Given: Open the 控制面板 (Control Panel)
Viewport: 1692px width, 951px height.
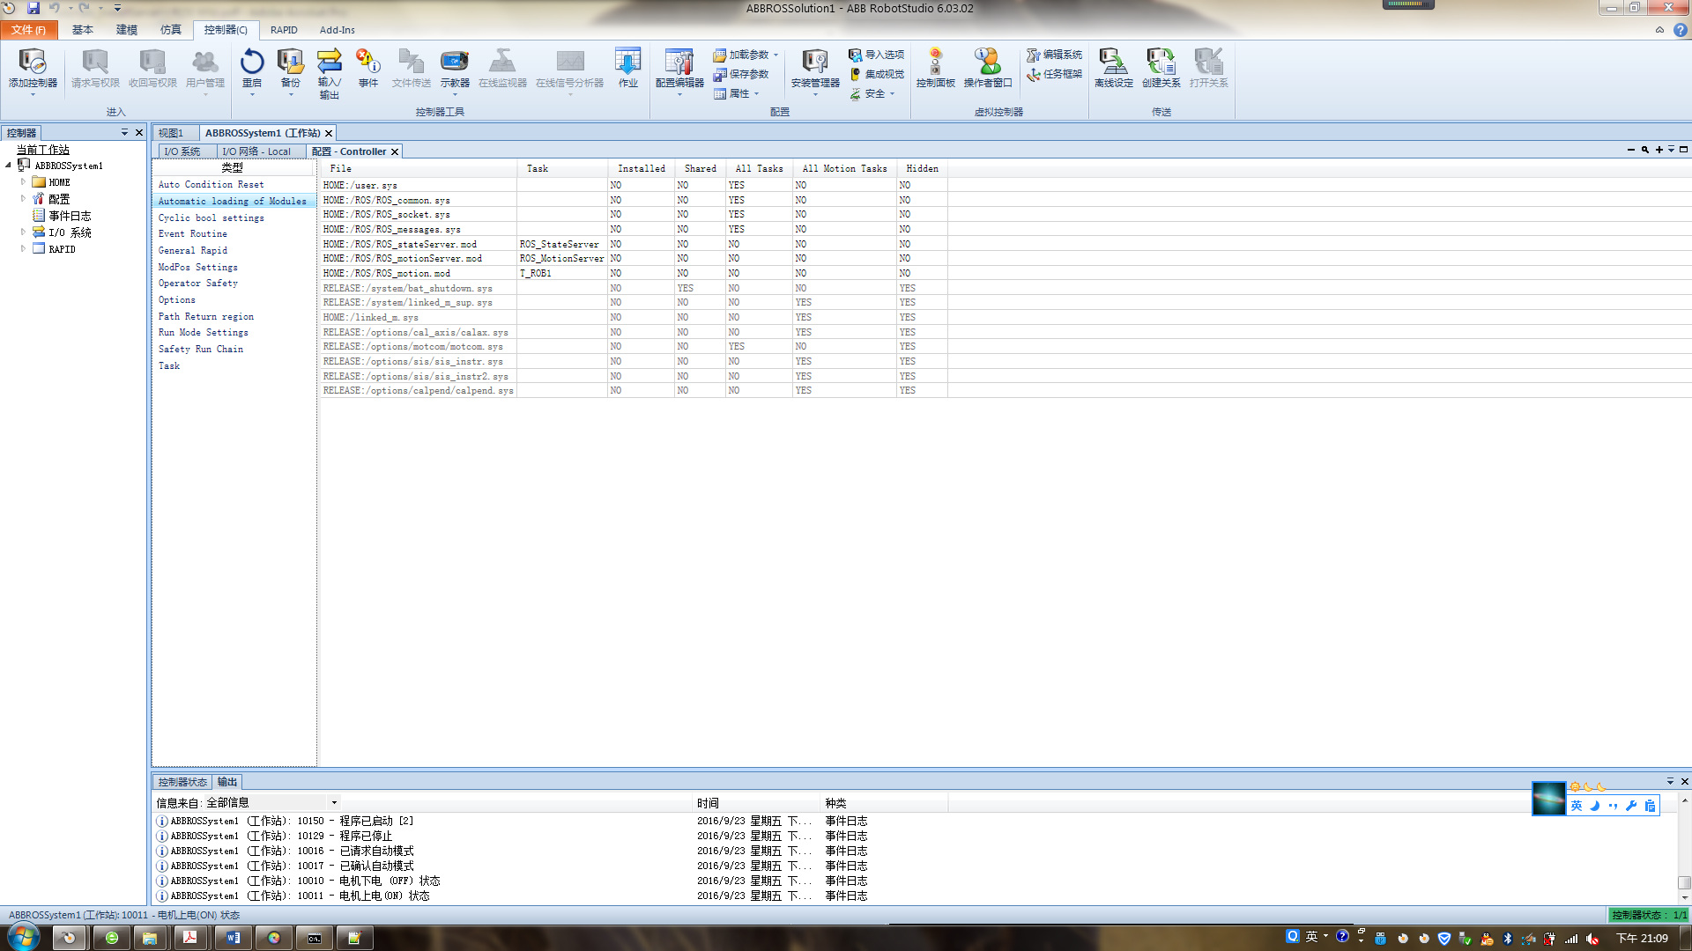Looking at the screenshot, I should (935, 69).
